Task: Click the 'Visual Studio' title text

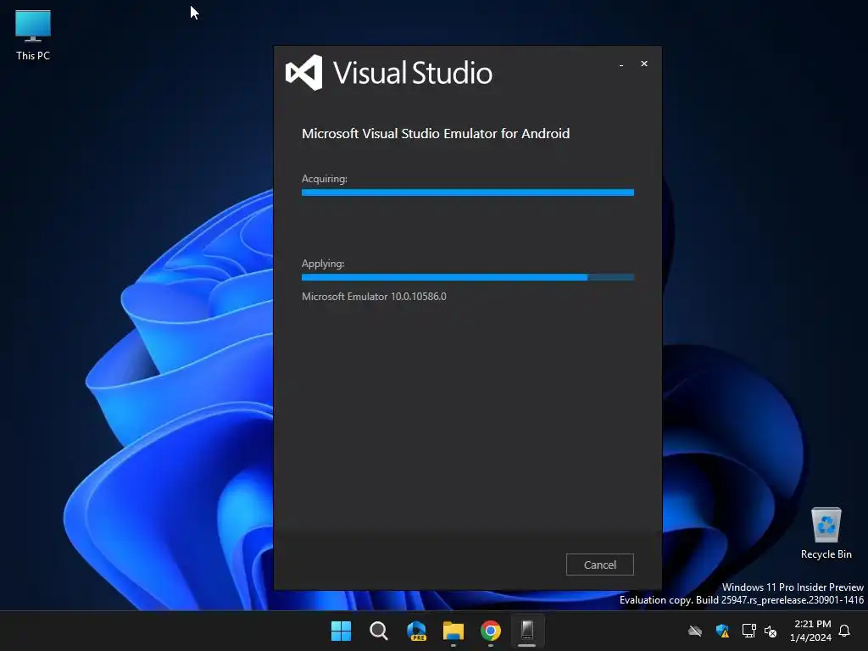Action: (x=413, y=73)
